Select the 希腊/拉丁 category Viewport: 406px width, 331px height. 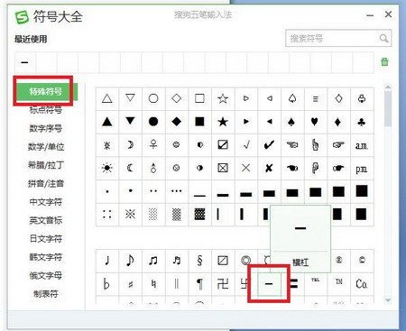point(46,165)
